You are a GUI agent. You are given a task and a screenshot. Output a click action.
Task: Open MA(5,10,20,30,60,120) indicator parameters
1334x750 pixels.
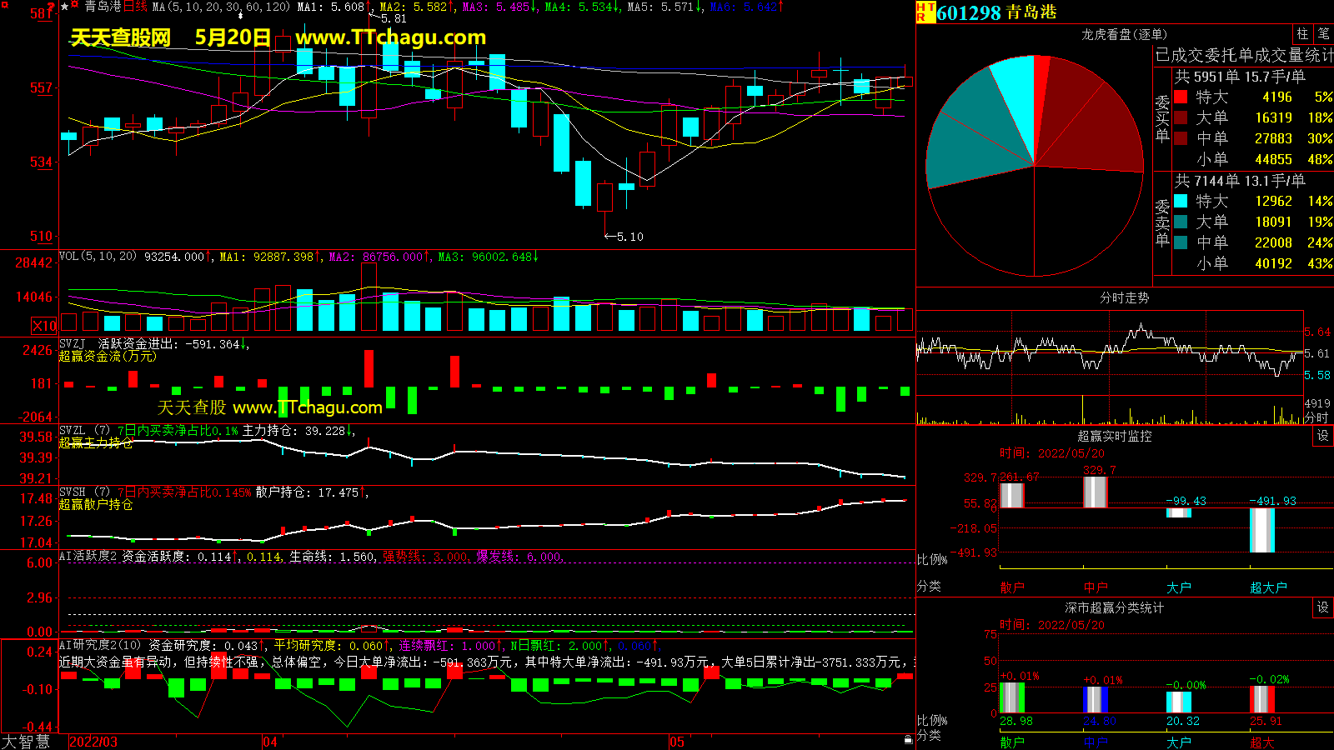(x=221, y=7)
